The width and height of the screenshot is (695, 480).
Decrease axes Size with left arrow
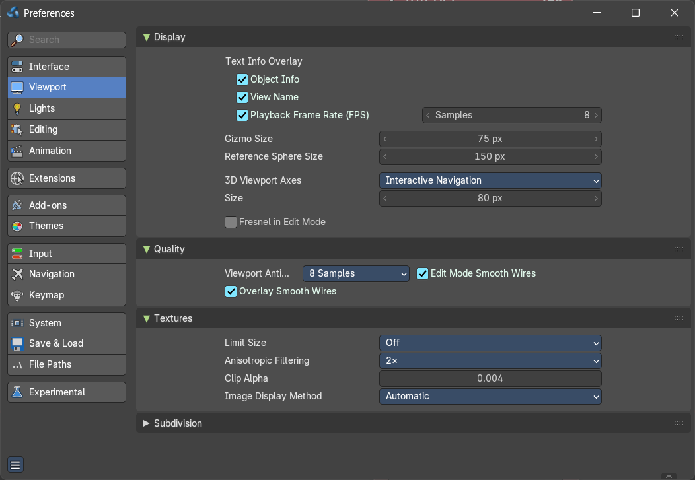[384, 198]
